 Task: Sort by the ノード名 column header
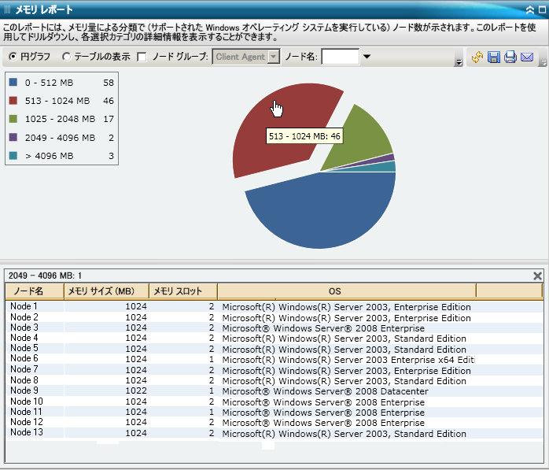click(35, 291)
